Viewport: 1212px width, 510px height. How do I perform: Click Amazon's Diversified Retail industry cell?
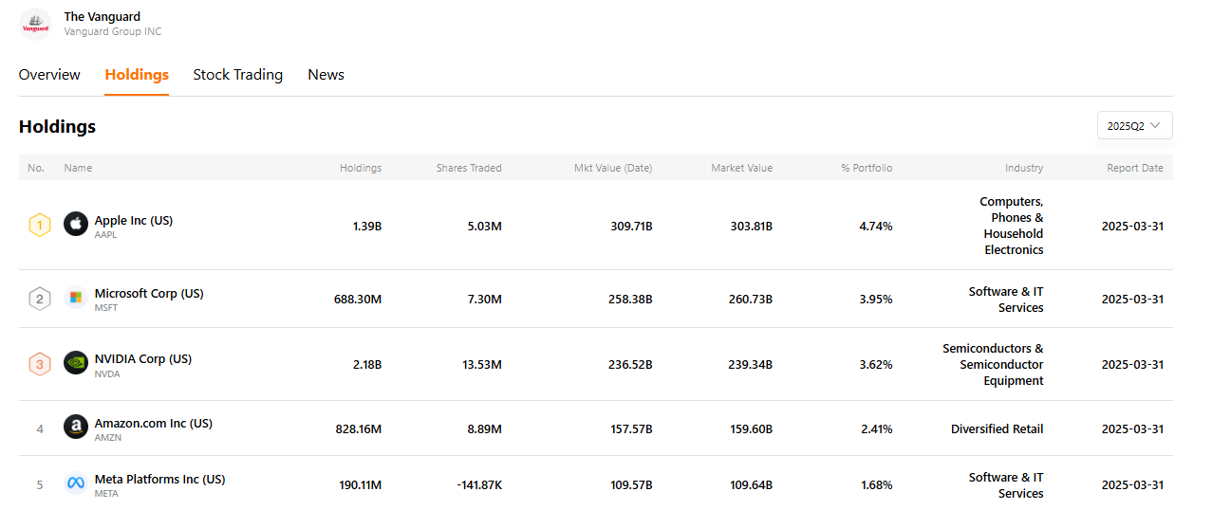[997, 428]
